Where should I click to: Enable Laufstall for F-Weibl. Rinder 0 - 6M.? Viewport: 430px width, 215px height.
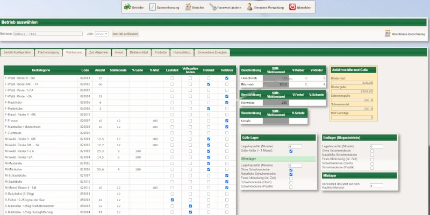172,78
